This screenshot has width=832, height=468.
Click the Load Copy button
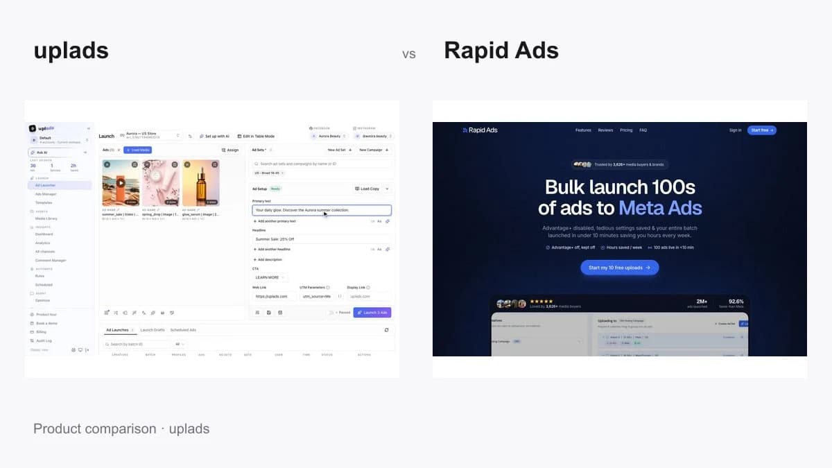click(367, 189)
